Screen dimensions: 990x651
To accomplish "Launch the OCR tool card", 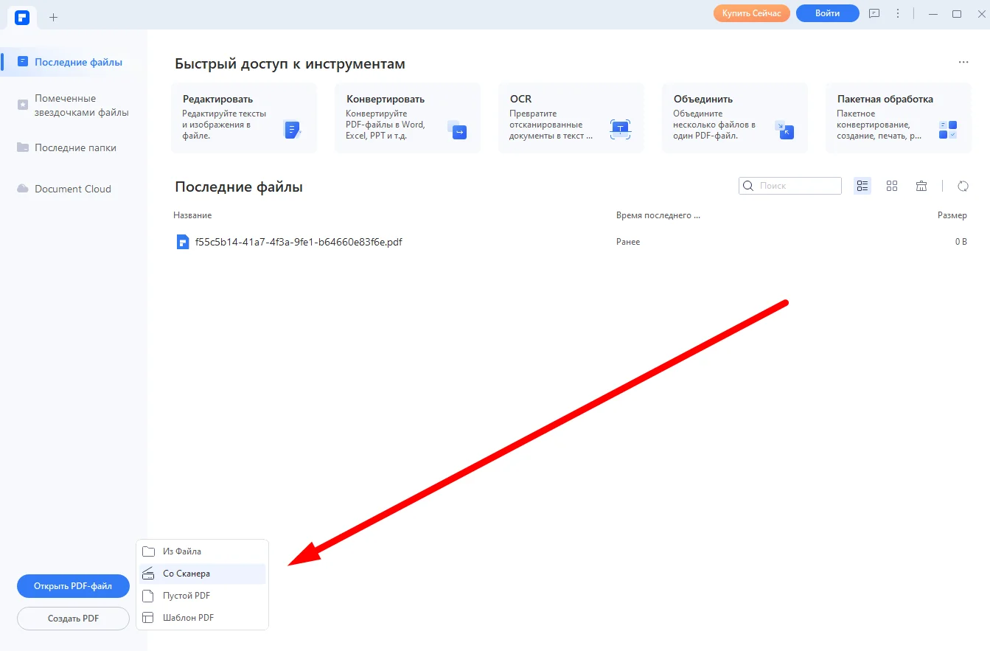I will click(571, 118).
